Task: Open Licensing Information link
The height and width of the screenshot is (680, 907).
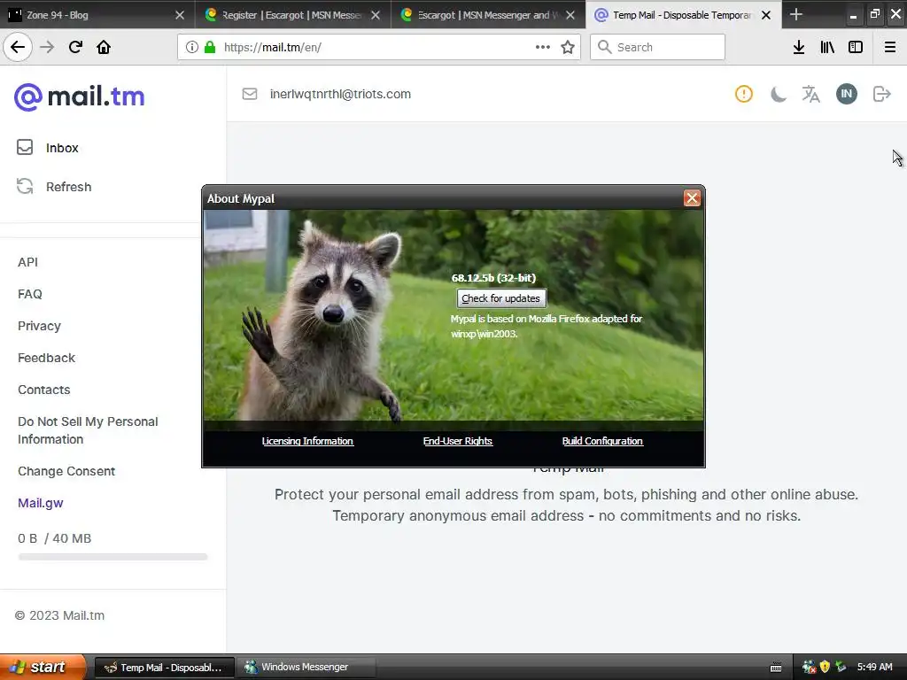Action: coord(307,441)
